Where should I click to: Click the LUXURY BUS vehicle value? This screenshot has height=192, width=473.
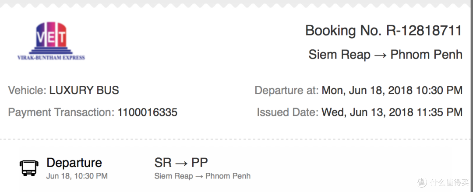pos(84,90)
